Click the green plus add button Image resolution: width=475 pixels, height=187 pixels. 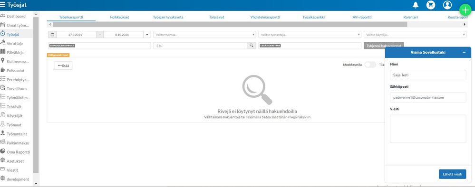[x=465, y=9]
